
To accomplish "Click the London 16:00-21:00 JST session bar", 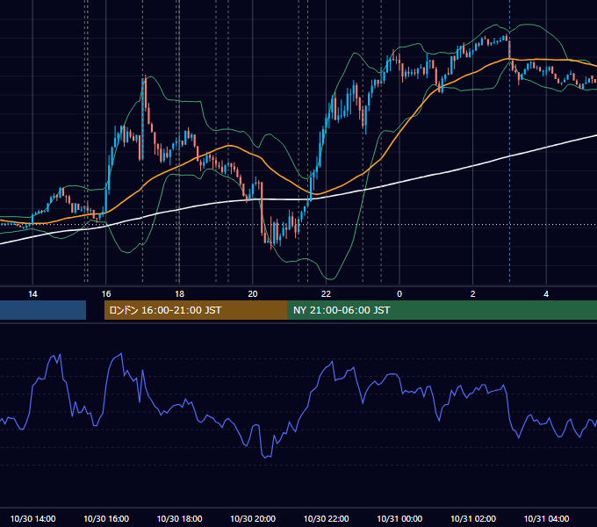I will (196, 310).
